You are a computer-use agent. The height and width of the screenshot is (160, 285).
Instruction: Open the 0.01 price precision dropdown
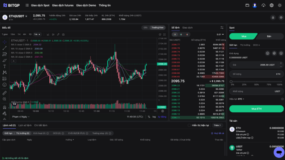(x=220, y=35)
